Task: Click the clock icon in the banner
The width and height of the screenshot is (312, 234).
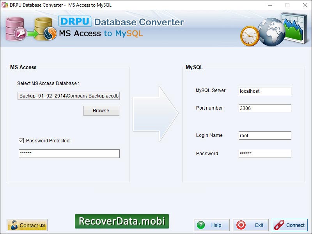Action: click(250, 36)
